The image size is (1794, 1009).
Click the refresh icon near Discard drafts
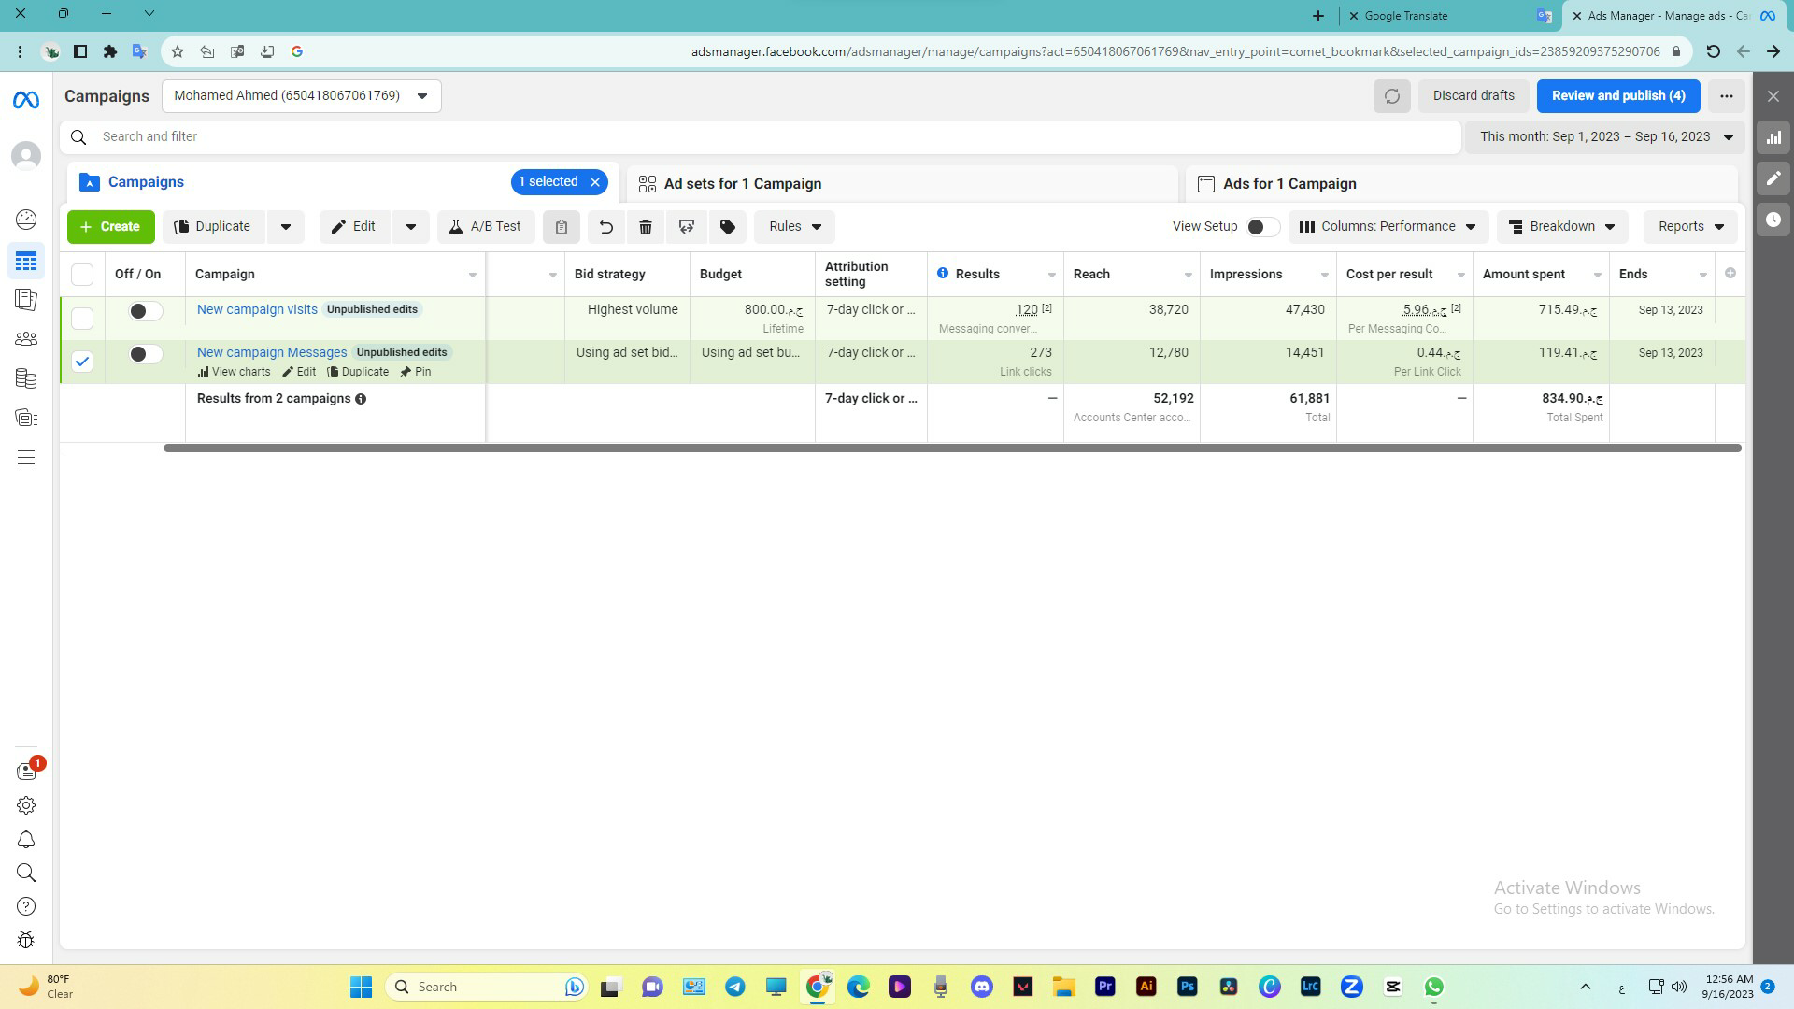click(x=1391, y=96)
